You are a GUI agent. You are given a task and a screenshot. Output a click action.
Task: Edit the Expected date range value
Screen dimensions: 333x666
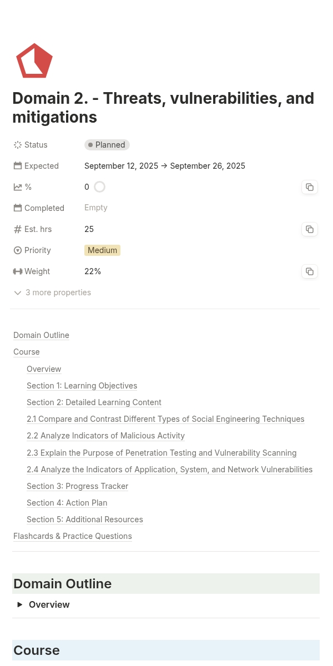[x=165, y=166]
